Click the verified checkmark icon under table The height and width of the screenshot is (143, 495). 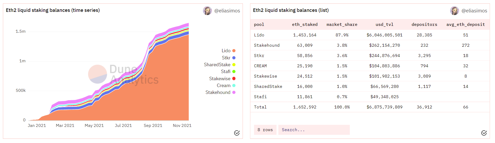coord(484,133)
